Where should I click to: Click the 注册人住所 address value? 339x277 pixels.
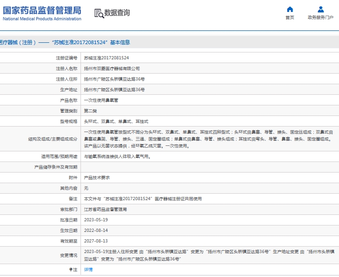pos(115,79)
